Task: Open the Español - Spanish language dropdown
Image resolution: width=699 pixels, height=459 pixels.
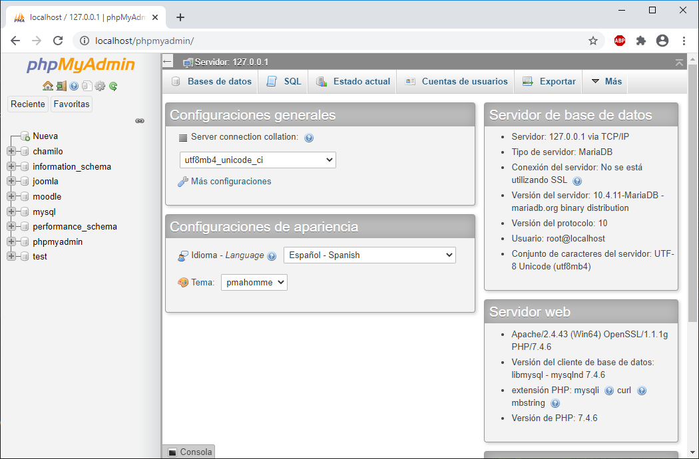Action: (369, 255)
